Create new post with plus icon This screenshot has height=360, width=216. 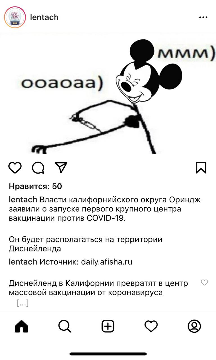[108, 326]
